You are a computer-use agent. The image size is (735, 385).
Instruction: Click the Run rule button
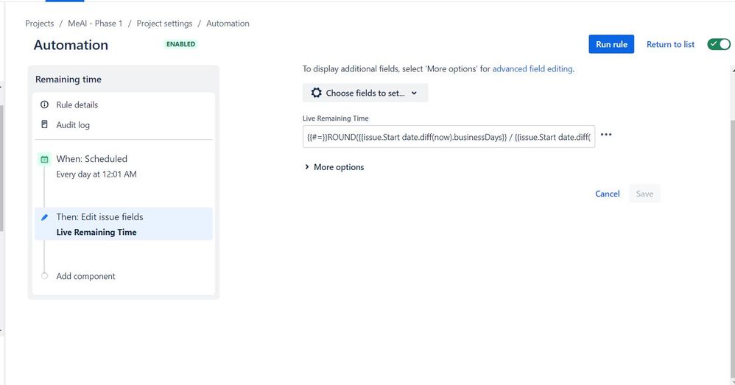(611, 44)
